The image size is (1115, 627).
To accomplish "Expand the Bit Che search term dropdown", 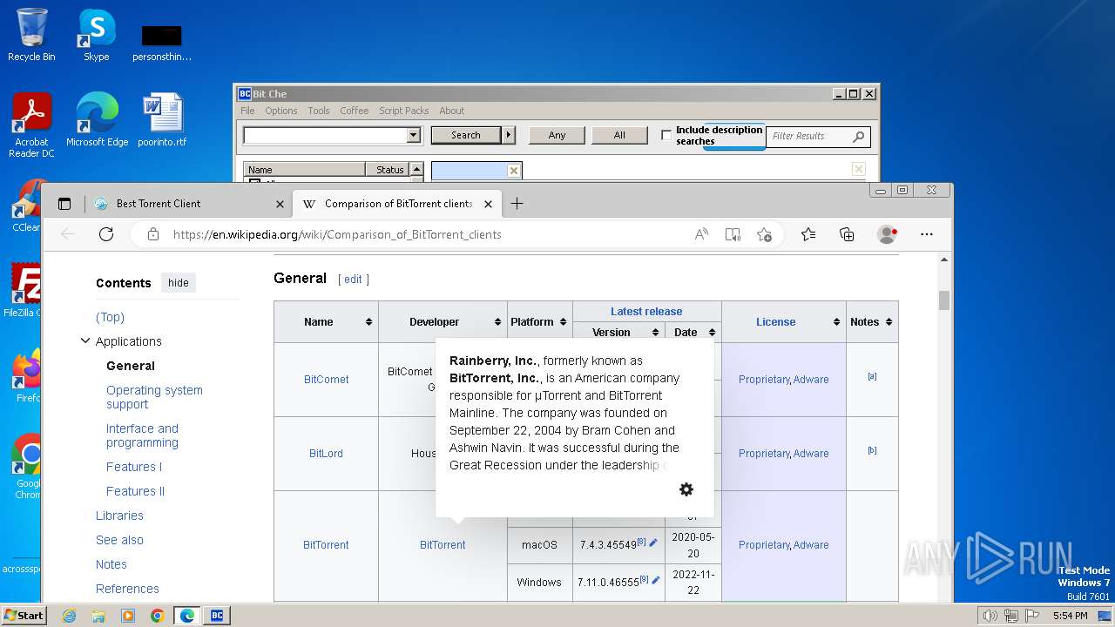I will (x=414, y=135).
